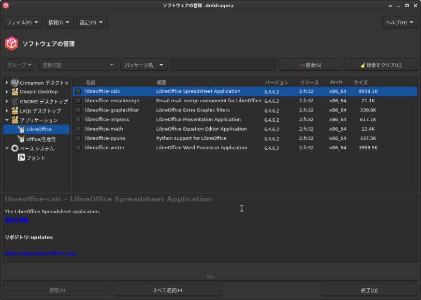This screenshot has width=421, height=300.
Task: Open the ヘルプ(H) menu
Action: pyautogui.click(x=400, y=22)
